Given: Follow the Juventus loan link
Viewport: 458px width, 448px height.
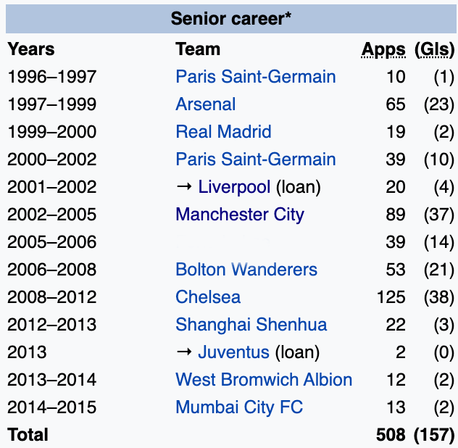Looking at the screenshot, I should (x=233, y=352).
